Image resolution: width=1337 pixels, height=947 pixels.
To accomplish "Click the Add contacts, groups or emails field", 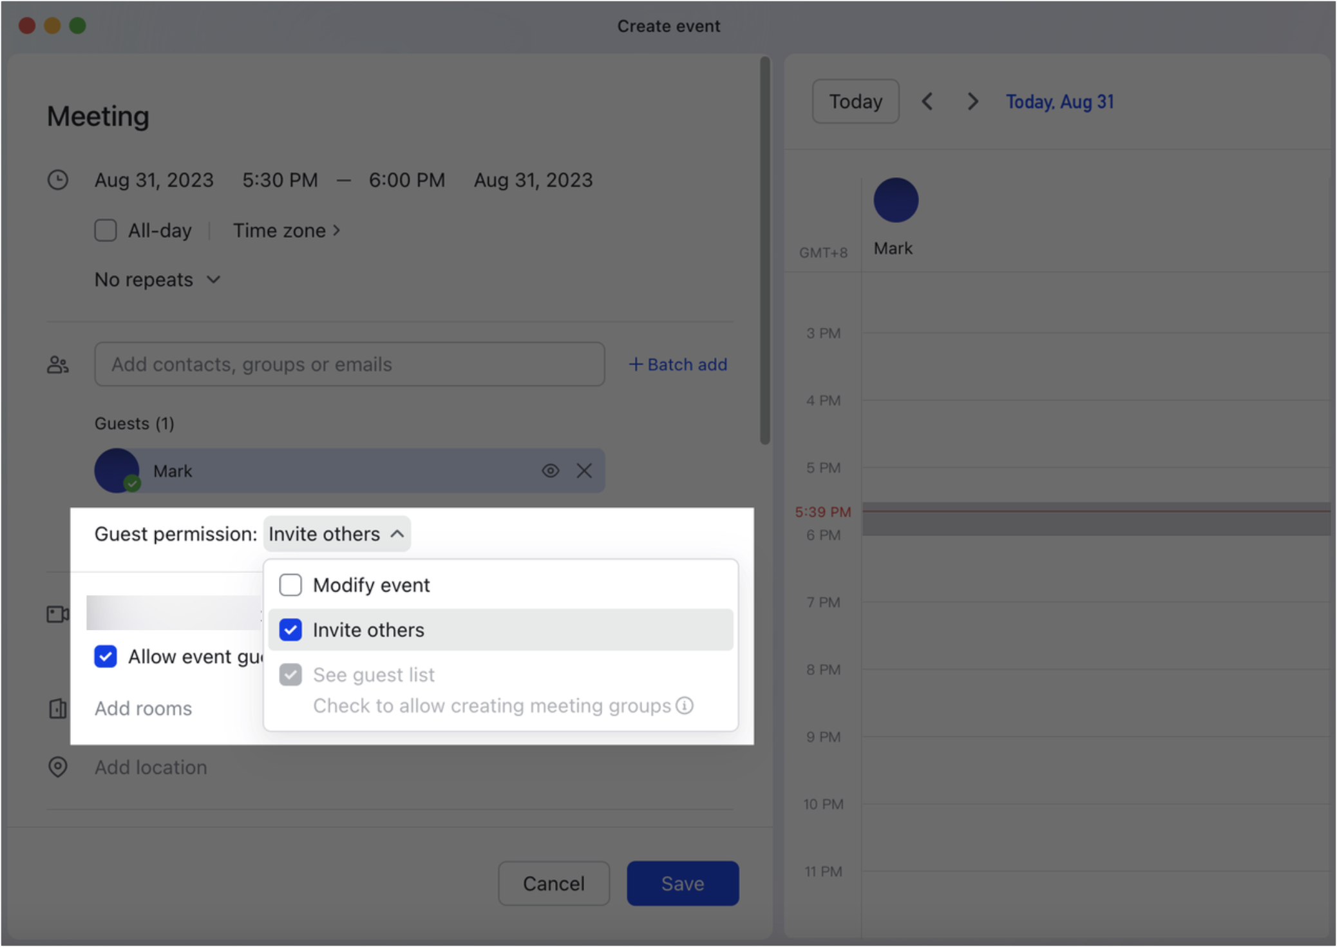I will (350, 365).
